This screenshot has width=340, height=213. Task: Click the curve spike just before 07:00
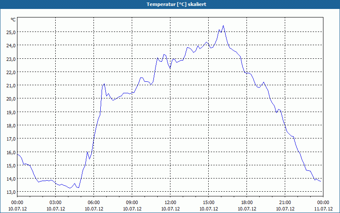pyautogui.click(x=104, y=84)
